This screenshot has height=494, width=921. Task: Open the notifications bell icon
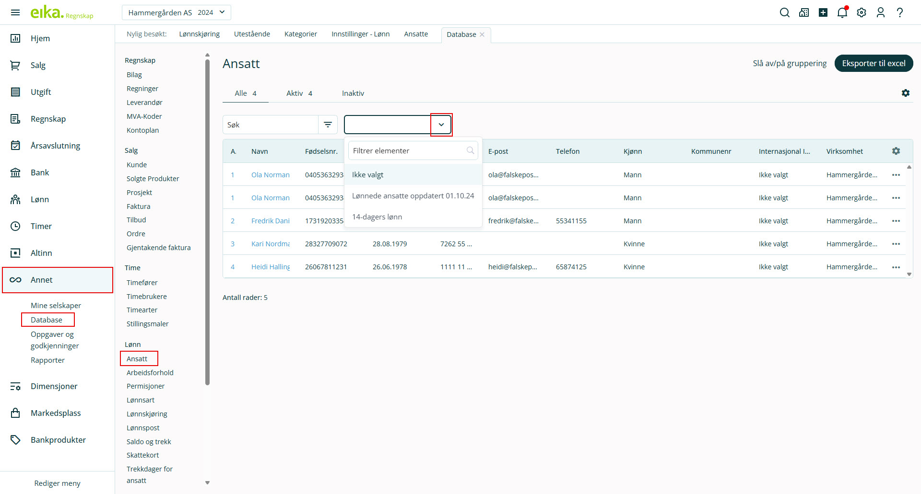842,12
